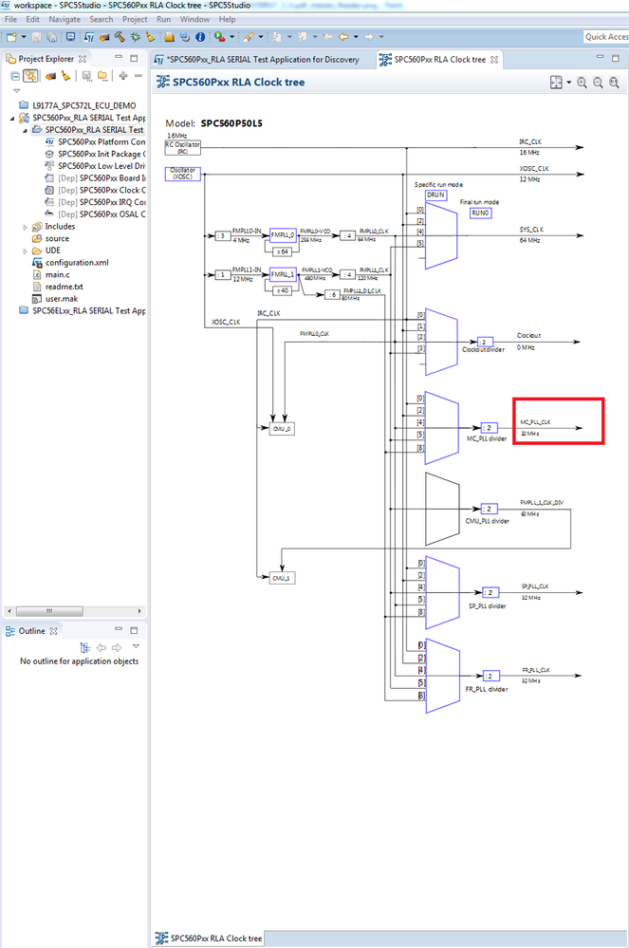Switch to SERIAL Test Application for Discovery tab
The image size is (629, 948).
pos(262,59)
